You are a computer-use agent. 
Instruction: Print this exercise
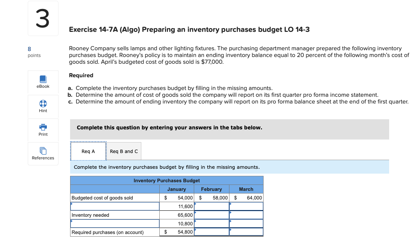click(43, 130)
